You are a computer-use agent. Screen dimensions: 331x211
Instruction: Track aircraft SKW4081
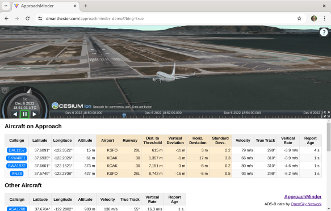click(16, 158)
